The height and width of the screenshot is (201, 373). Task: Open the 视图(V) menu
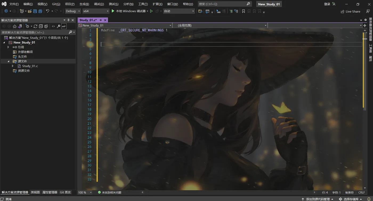(42, 4)
